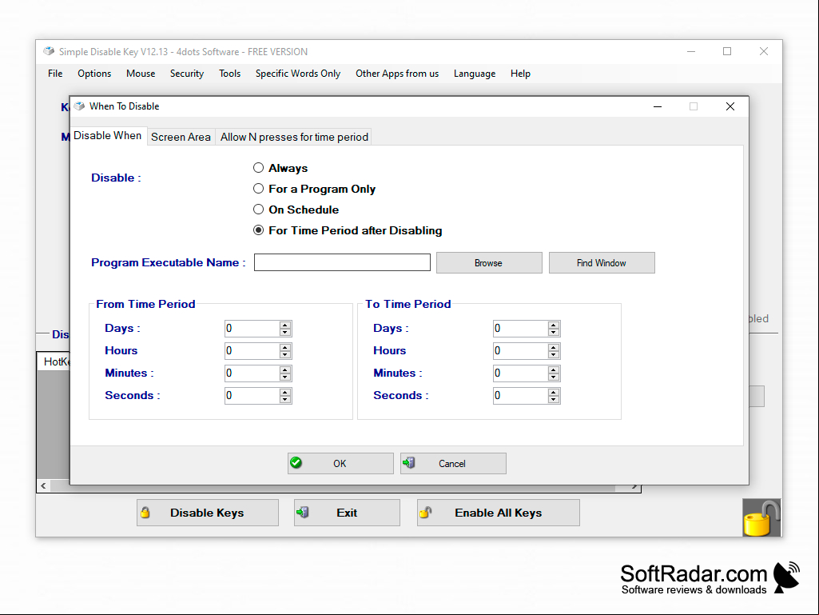
Task: Increase From Time Period Minutes value
Action: [x=285, y=370]
